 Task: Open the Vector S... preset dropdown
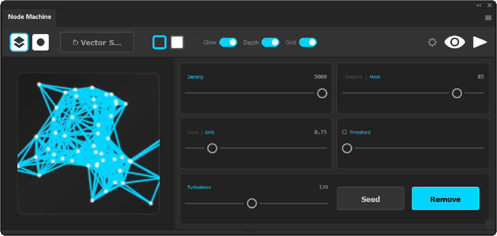(97, 42)
